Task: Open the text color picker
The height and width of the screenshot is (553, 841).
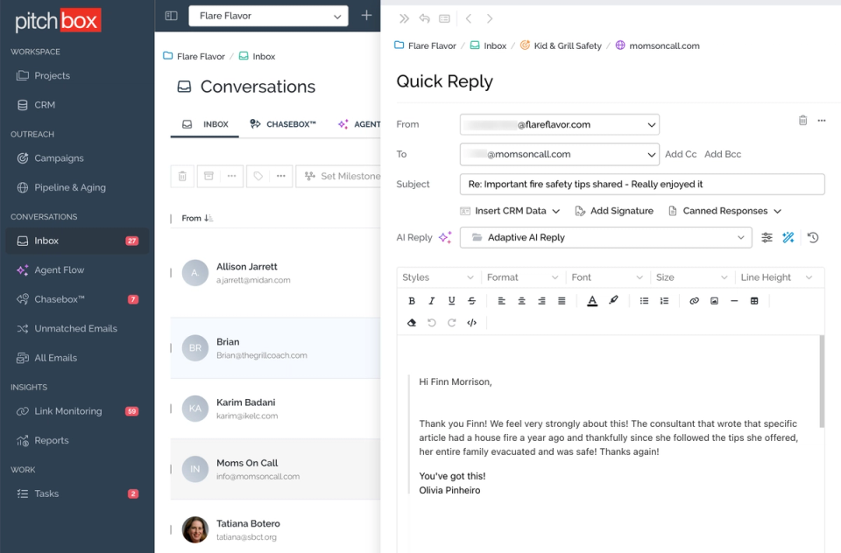Action: (592, 301)
